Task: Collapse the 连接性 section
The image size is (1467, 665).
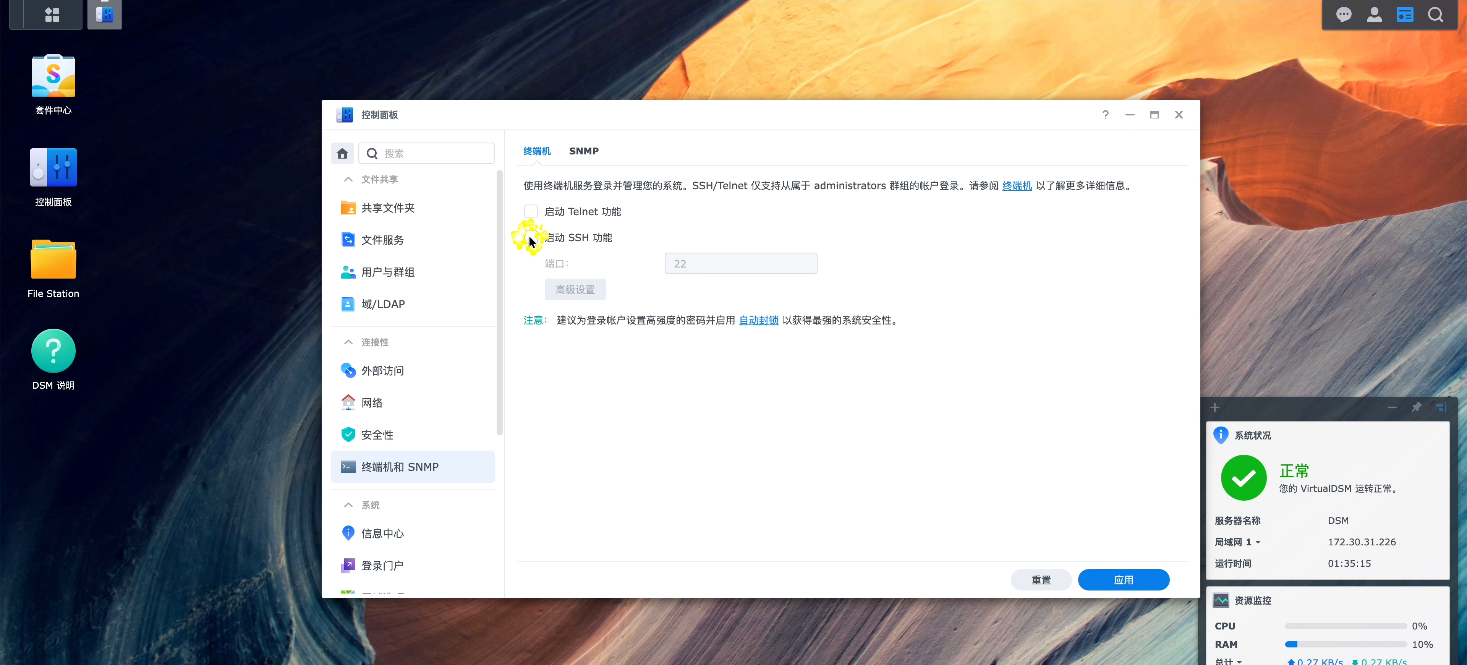Action: (x=348, y=342)
